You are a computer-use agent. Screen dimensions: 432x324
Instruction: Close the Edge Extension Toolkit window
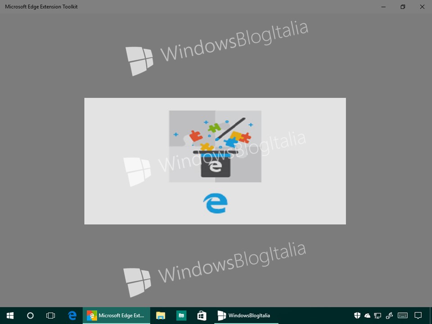point(422,7)
